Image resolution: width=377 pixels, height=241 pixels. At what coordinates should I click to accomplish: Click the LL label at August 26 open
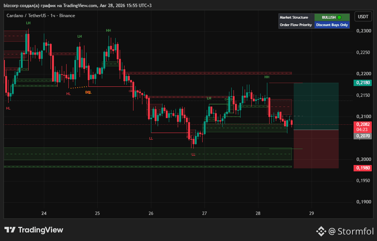click(151, 139)
